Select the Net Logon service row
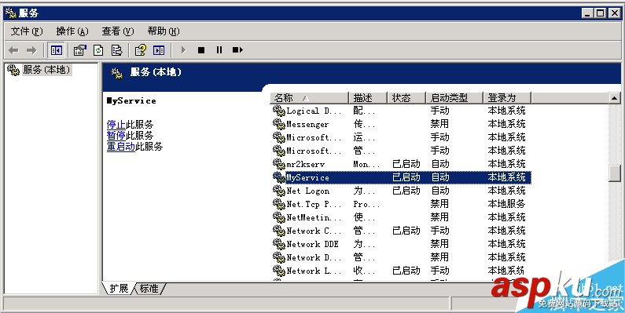The height and width of the screenshot is (313, 625). pyautogui.click(x=401, y=190)
